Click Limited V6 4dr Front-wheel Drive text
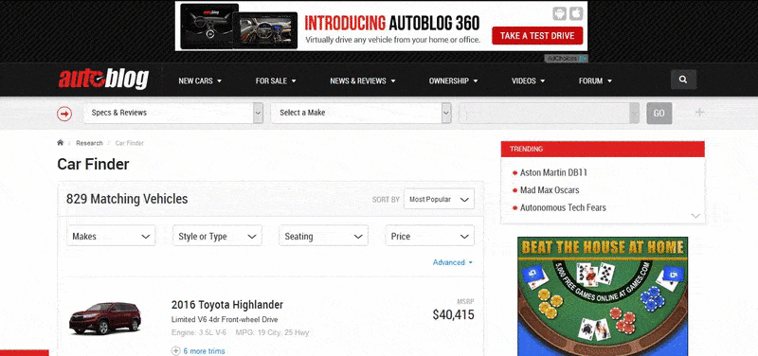The image size is (758, 356). [225, 320]
